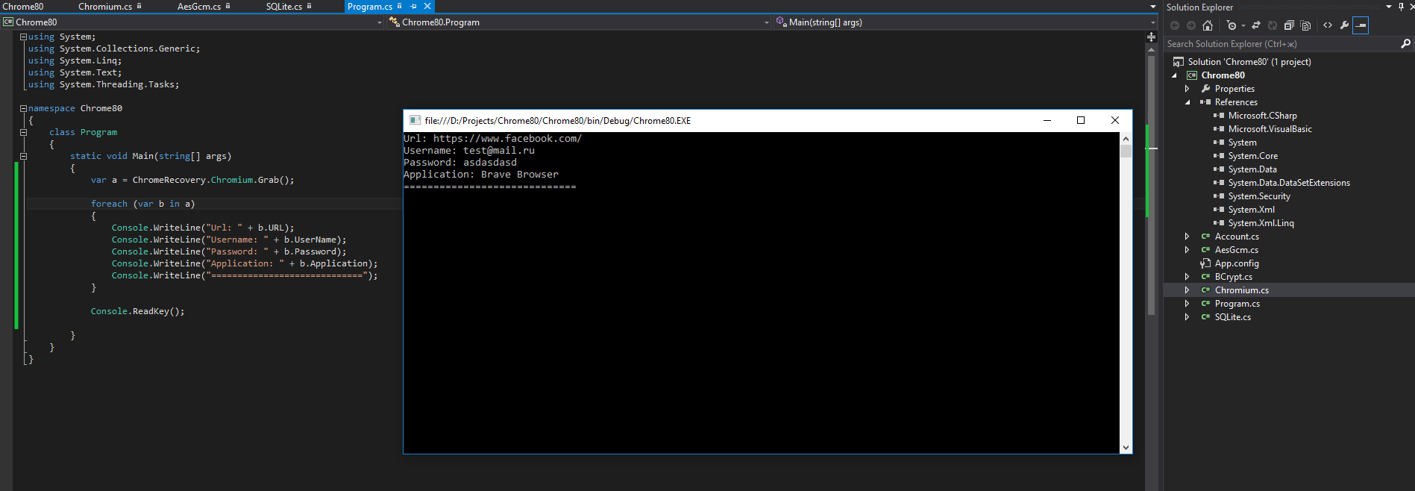
Task: Collapse the using directives block
Action: [23, 37]
